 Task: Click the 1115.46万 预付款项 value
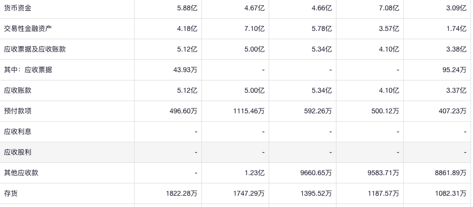249,111
